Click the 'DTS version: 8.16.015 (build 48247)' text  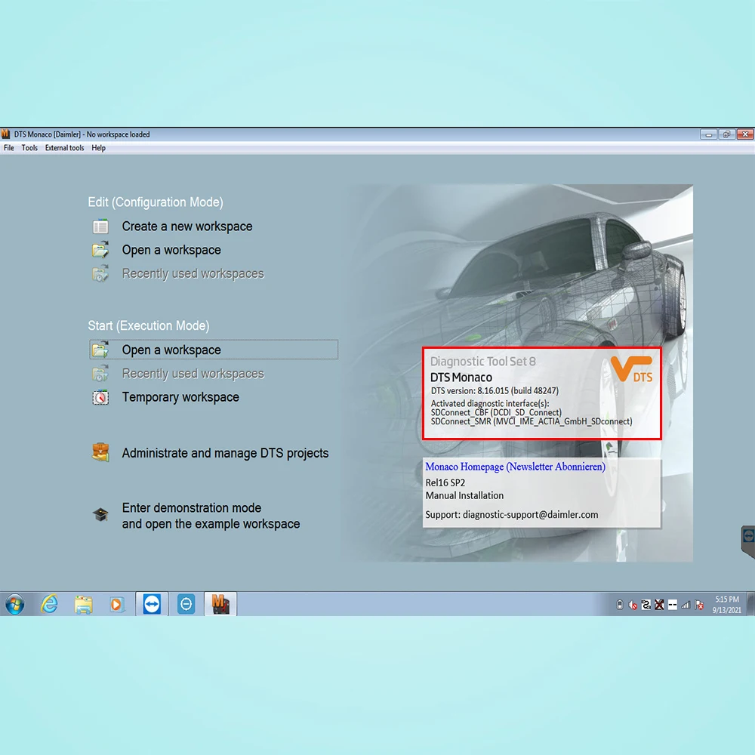click(x=495, y=390)
